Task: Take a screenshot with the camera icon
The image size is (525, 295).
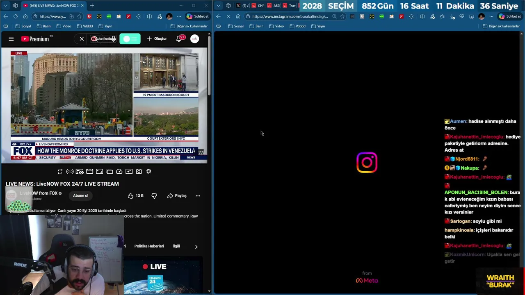Action: [x=139, y=171]
